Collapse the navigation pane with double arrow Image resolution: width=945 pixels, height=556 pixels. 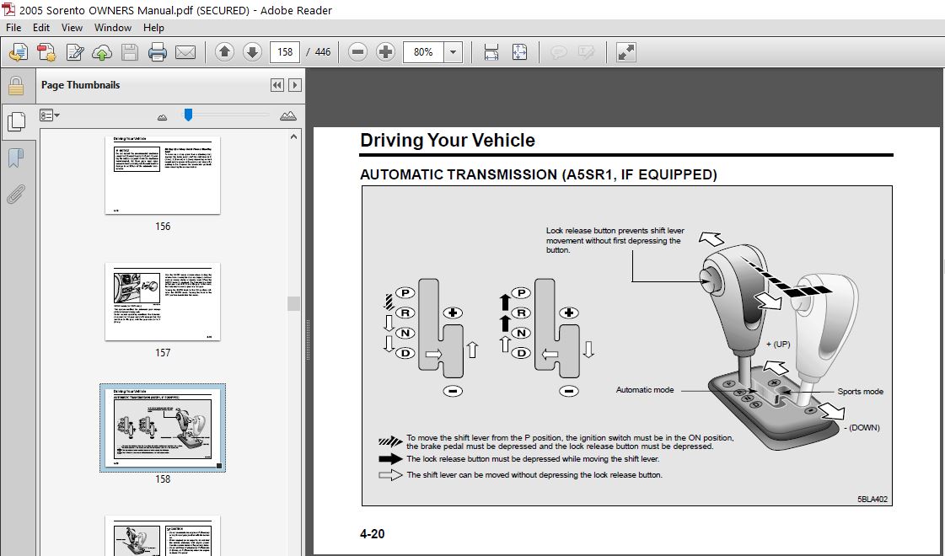point(277,85)
